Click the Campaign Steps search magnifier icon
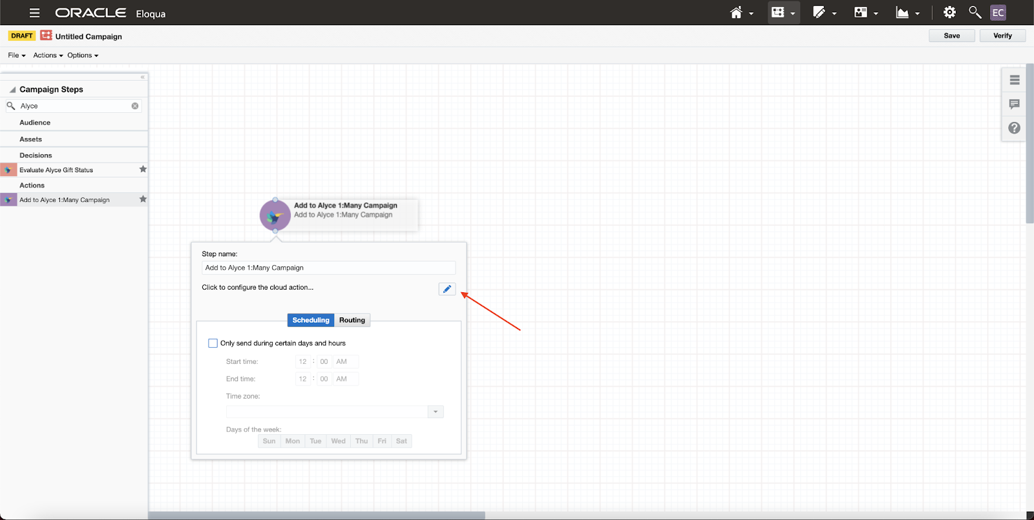Screen dimensions: 1034x520 pyautogui.click(x=11, y=106)
